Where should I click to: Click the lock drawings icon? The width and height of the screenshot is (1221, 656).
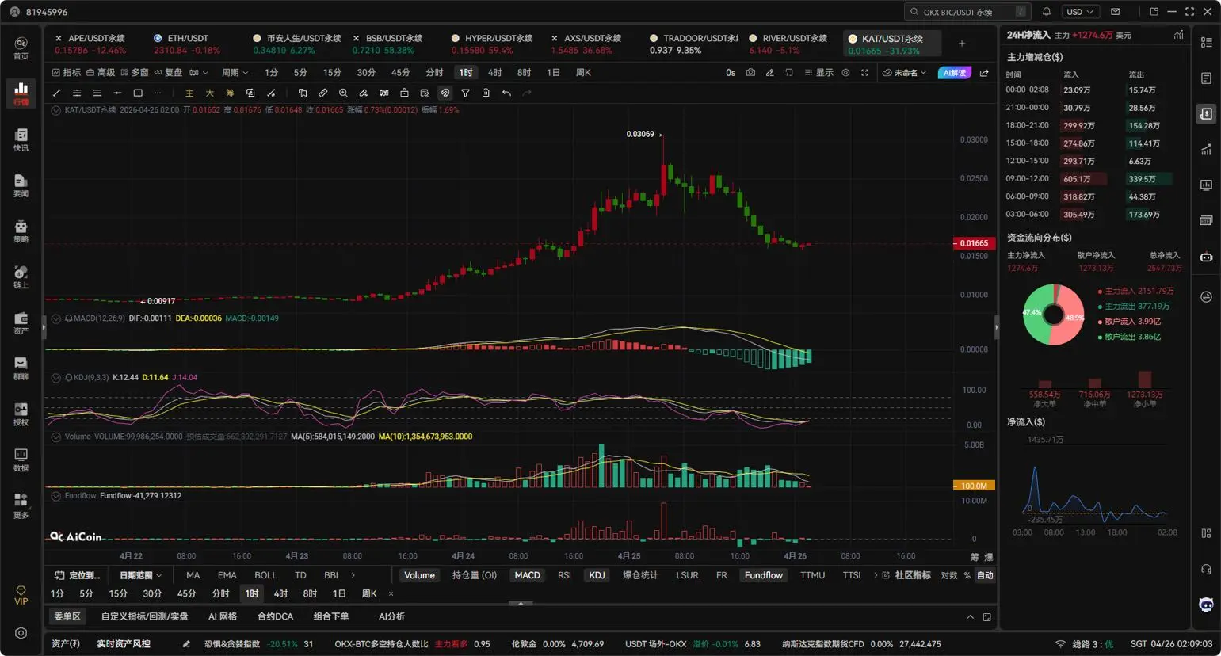click(404, 93)
